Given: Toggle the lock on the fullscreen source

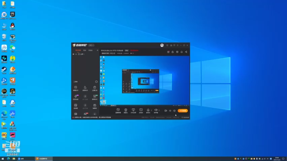Looking at the screenshot, I should [x=76, y=54].
